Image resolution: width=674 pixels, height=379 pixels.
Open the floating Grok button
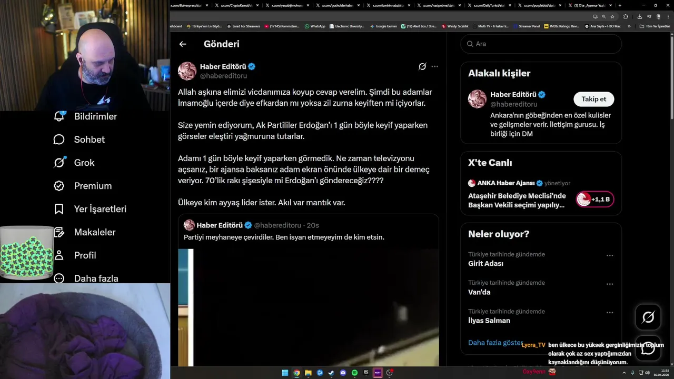tap(648, 317)
